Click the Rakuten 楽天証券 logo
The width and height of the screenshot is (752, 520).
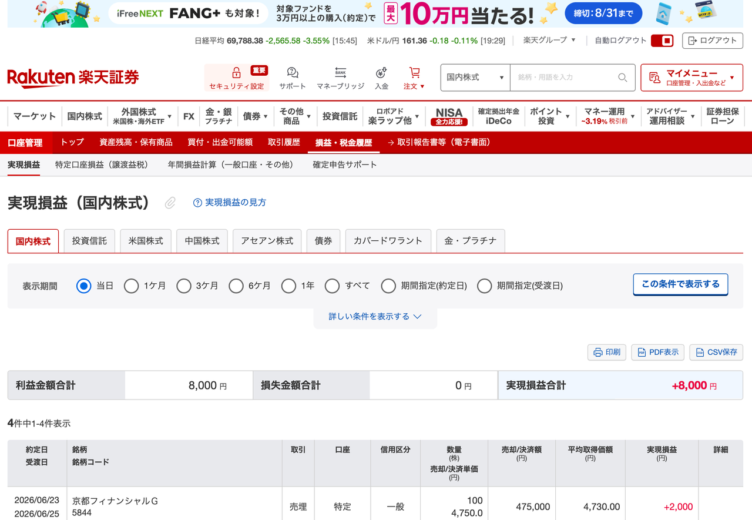pos(73,78)
